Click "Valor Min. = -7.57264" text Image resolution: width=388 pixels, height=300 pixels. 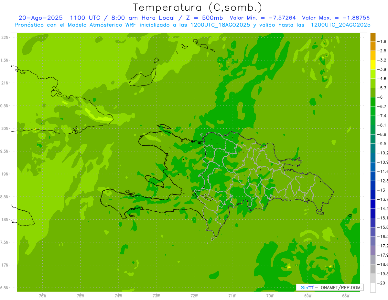pos(263,18)
